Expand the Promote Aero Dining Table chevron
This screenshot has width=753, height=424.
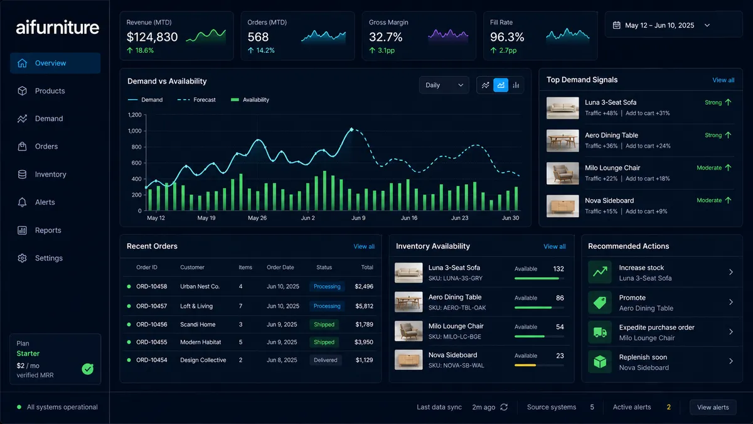[x=731, y=302]
